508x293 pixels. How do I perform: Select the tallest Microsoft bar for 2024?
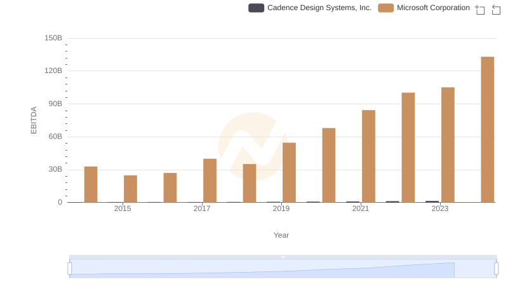point(488,130)
